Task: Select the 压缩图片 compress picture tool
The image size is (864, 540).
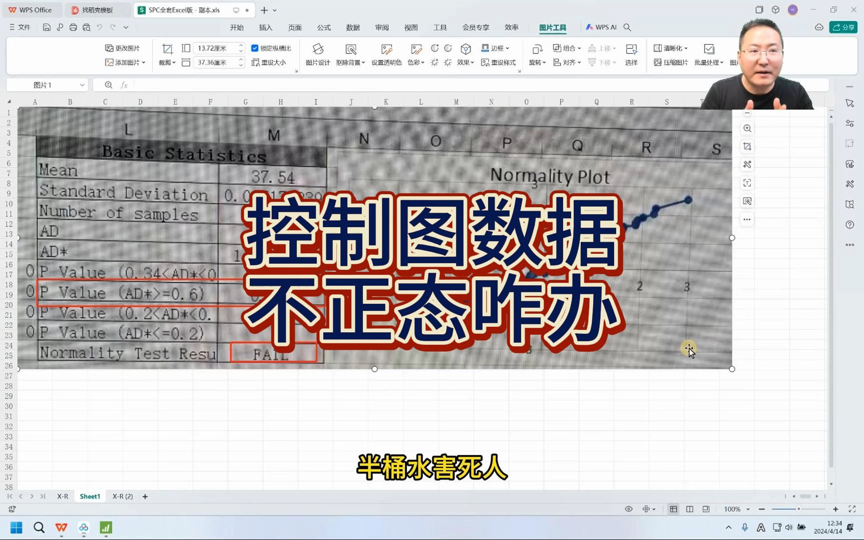Action: pos(671,62)
